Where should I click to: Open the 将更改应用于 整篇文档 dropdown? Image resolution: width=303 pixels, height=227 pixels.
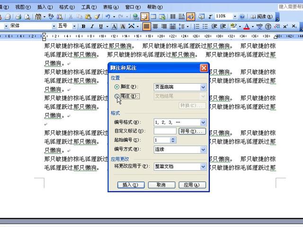click(203, 166)
